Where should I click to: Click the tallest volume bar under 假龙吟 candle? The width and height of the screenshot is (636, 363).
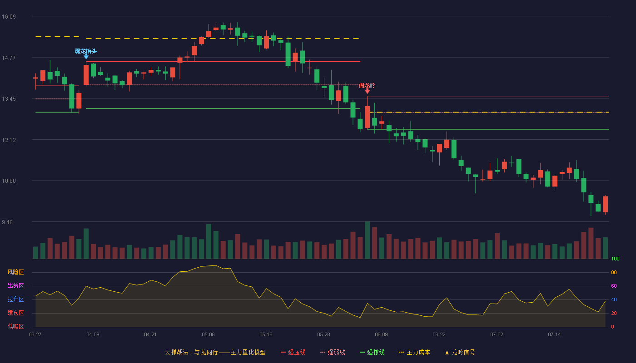367,240
